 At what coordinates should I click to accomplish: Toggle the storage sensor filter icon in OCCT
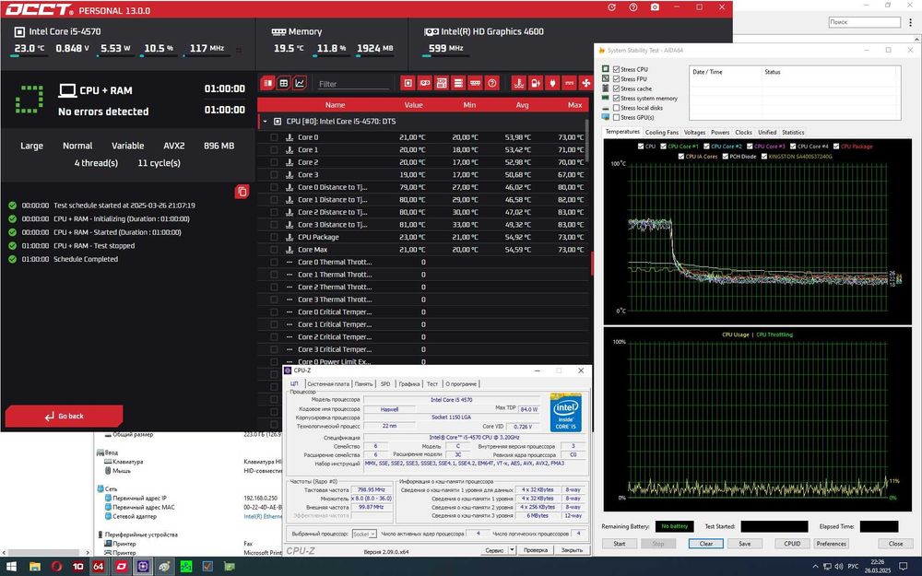point(458,83)
